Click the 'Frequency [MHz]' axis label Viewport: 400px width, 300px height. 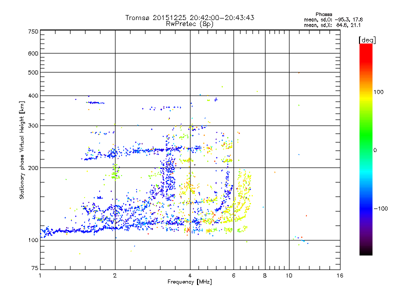[189, 282]
